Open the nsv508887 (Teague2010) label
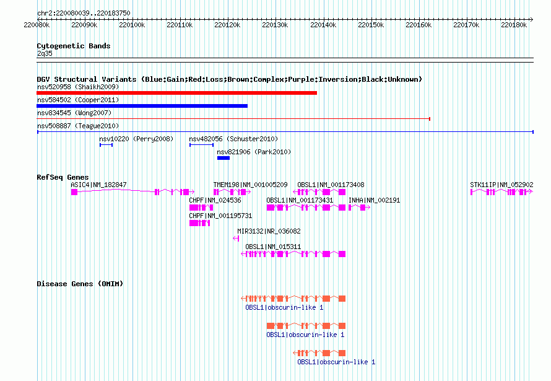Viewport: 551px width, 381px height. click(78, 126)
